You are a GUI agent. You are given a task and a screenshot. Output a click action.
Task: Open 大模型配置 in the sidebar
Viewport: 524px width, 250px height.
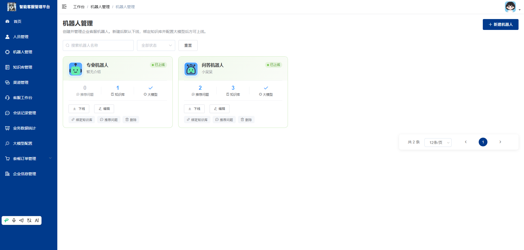tap(29, 143)
